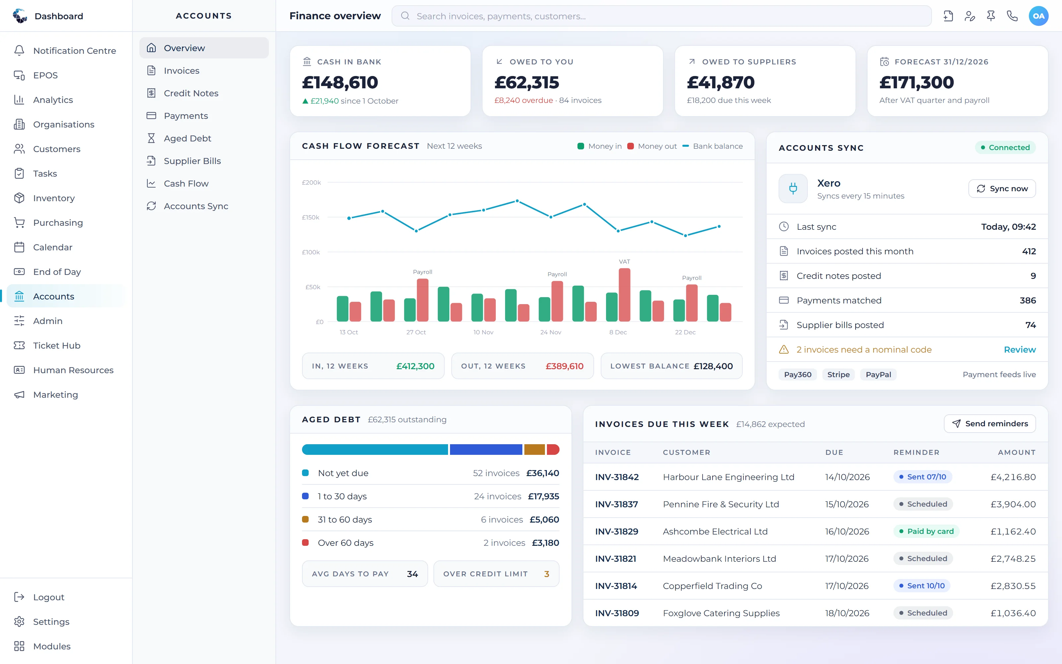Image resolution: width=1062 pixels, height=664 pixels.
Task: Click the new document icon in top bar
Action: (x=948, y=16)
